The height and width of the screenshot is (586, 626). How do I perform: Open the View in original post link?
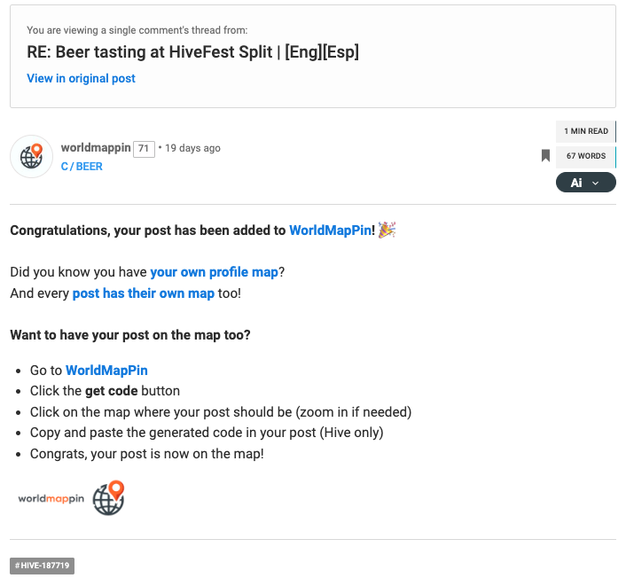coord(81,78)
